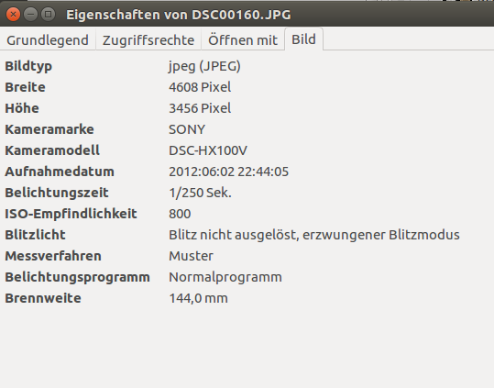Select the Messverfahren value Muster
Screen dimensions: 494x388
click(191, 256)
